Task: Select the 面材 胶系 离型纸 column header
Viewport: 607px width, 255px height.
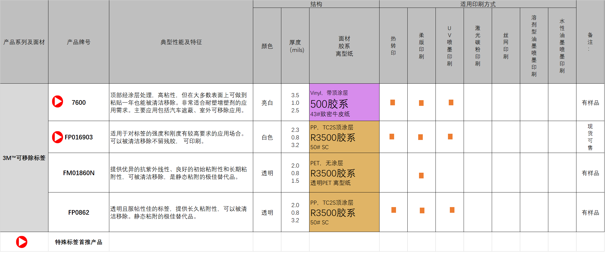Action: pyautogui.click(x=344, y=46)
